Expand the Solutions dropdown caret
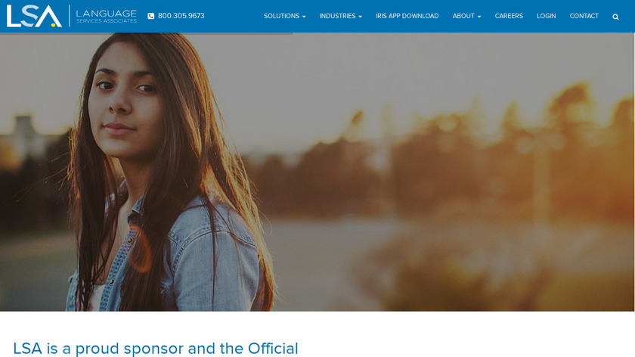Screen dimensions: 635x357 (x=304, y=17)
